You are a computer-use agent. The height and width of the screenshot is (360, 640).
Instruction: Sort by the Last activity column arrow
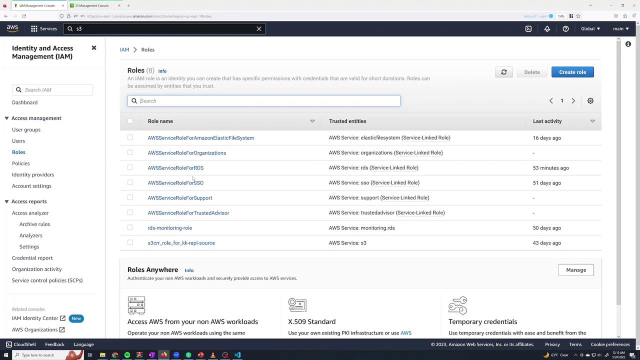(x=592, y=121)
